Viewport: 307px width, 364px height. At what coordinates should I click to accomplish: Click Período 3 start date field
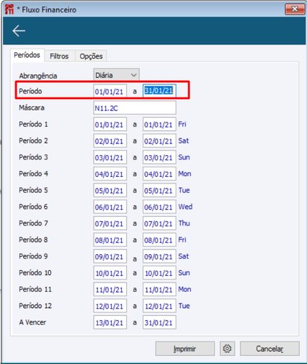[x=110, y=157]
